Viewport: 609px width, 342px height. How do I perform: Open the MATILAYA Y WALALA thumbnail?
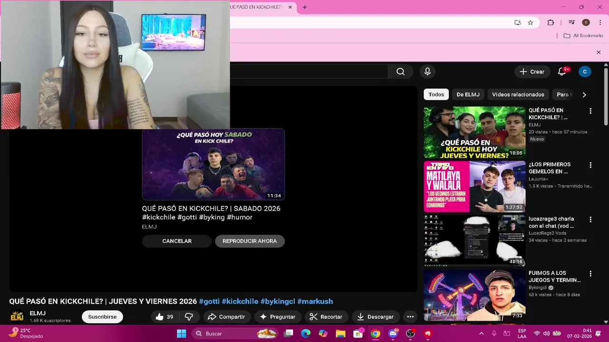(474, 187)
